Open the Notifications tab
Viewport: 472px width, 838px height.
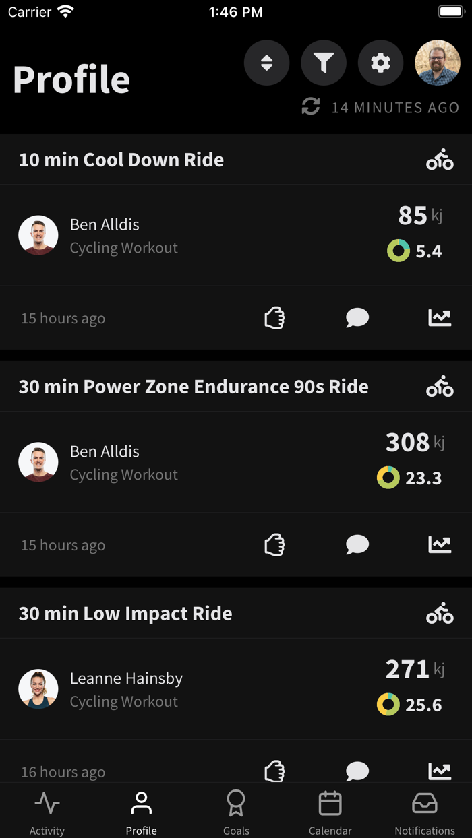[x=425, y=812]
